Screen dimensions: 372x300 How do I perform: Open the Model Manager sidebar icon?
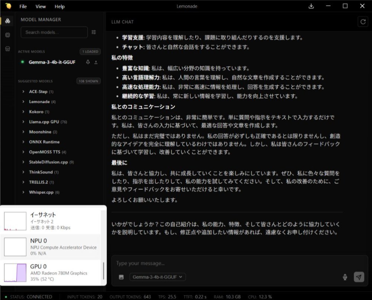pyautogui.click(x=7, y=21)
